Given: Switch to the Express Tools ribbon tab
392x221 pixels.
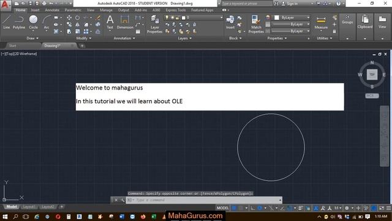Looking at the screenshot, I should [x=176, y=10].
